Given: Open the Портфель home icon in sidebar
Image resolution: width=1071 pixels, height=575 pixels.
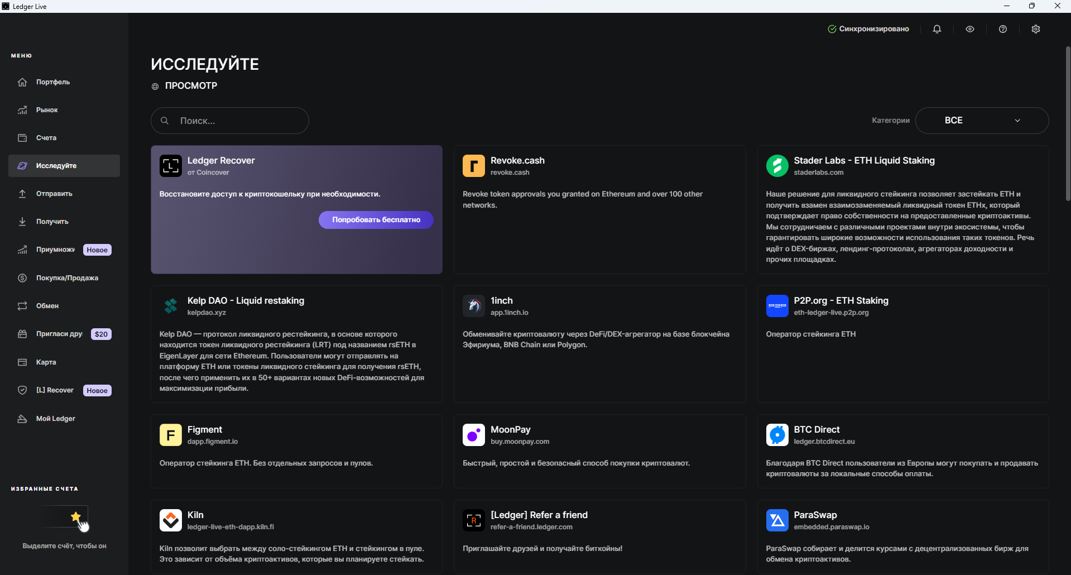Looking at the screenshot, I should 22,82.
